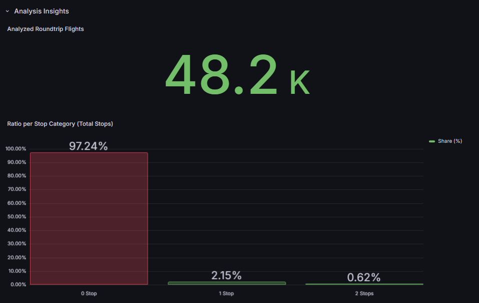
Task: Click the 48.2 K stat value
Action: (221, 75)
